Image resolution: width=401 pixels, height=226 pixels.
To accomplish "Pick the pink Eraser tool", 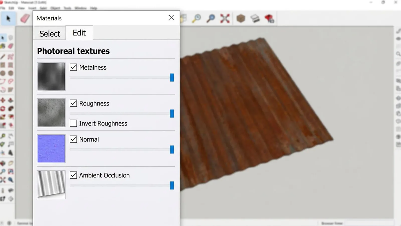I will [25, 19].
